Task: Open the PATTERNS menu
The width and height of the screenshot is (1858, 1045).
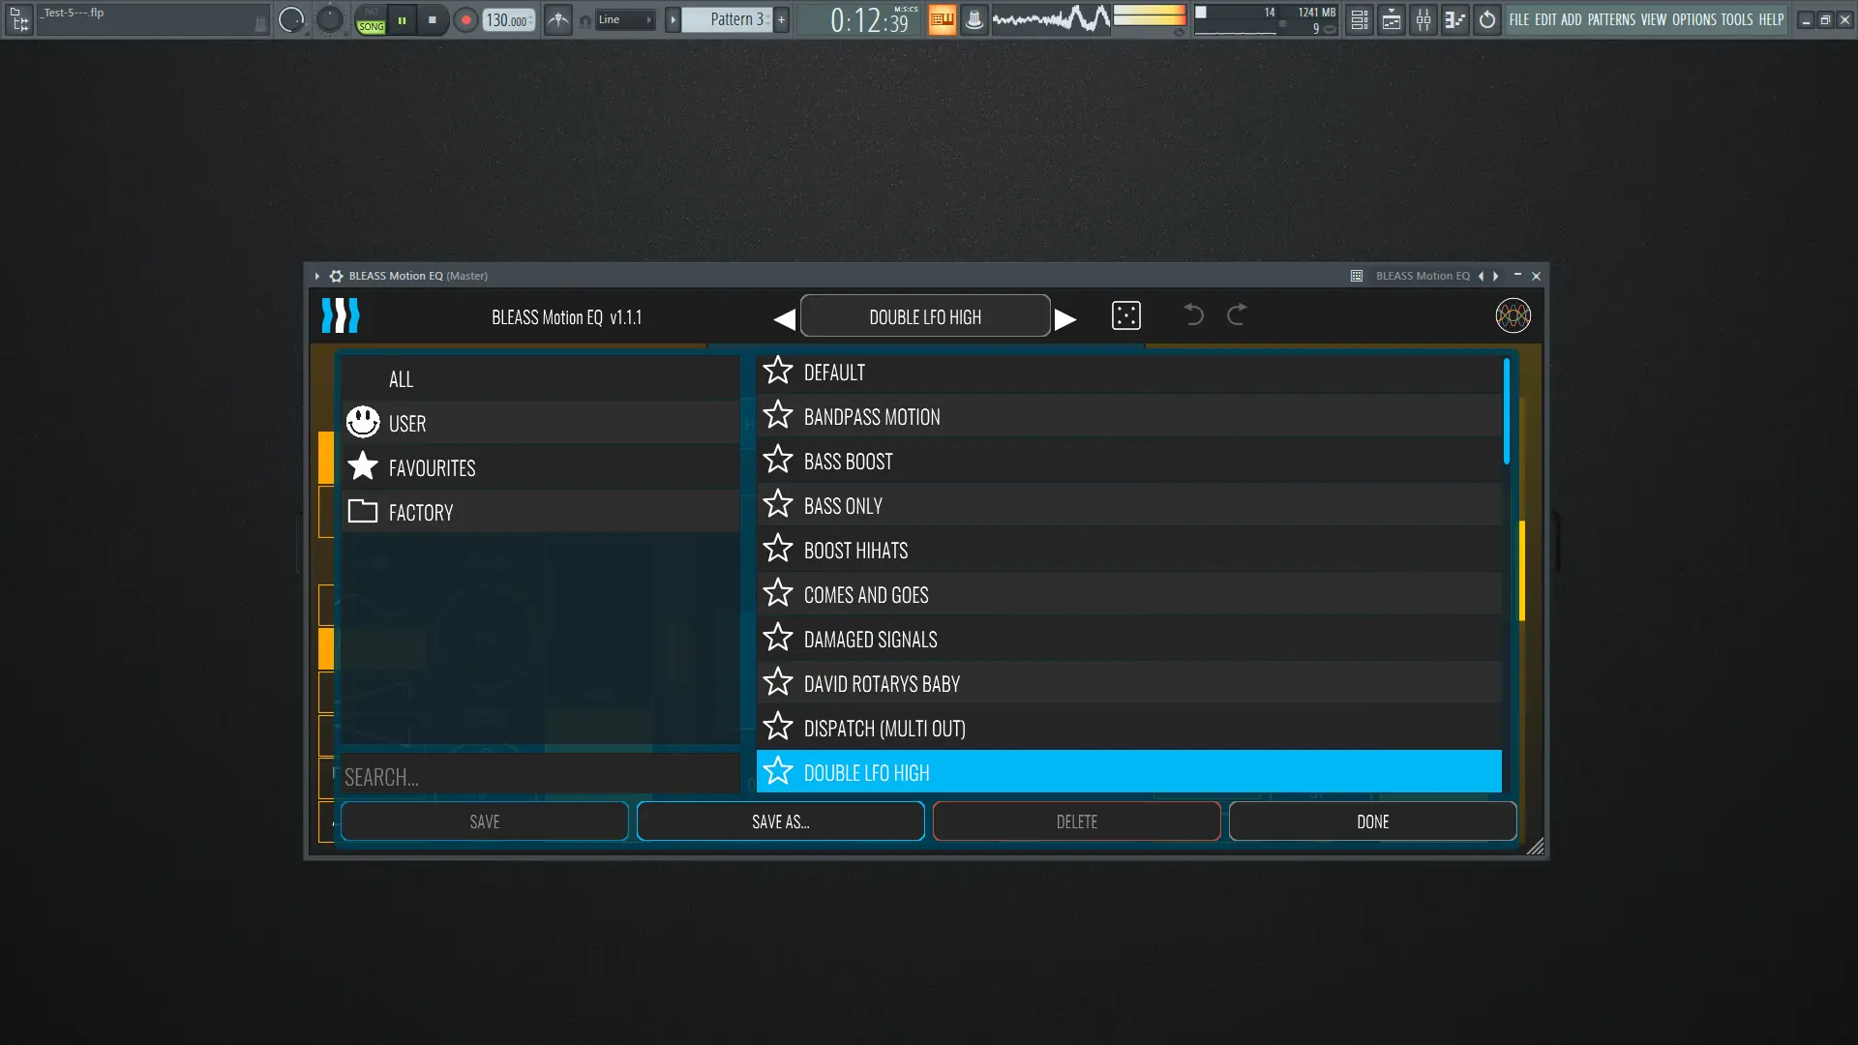Action: point(1610,19)
